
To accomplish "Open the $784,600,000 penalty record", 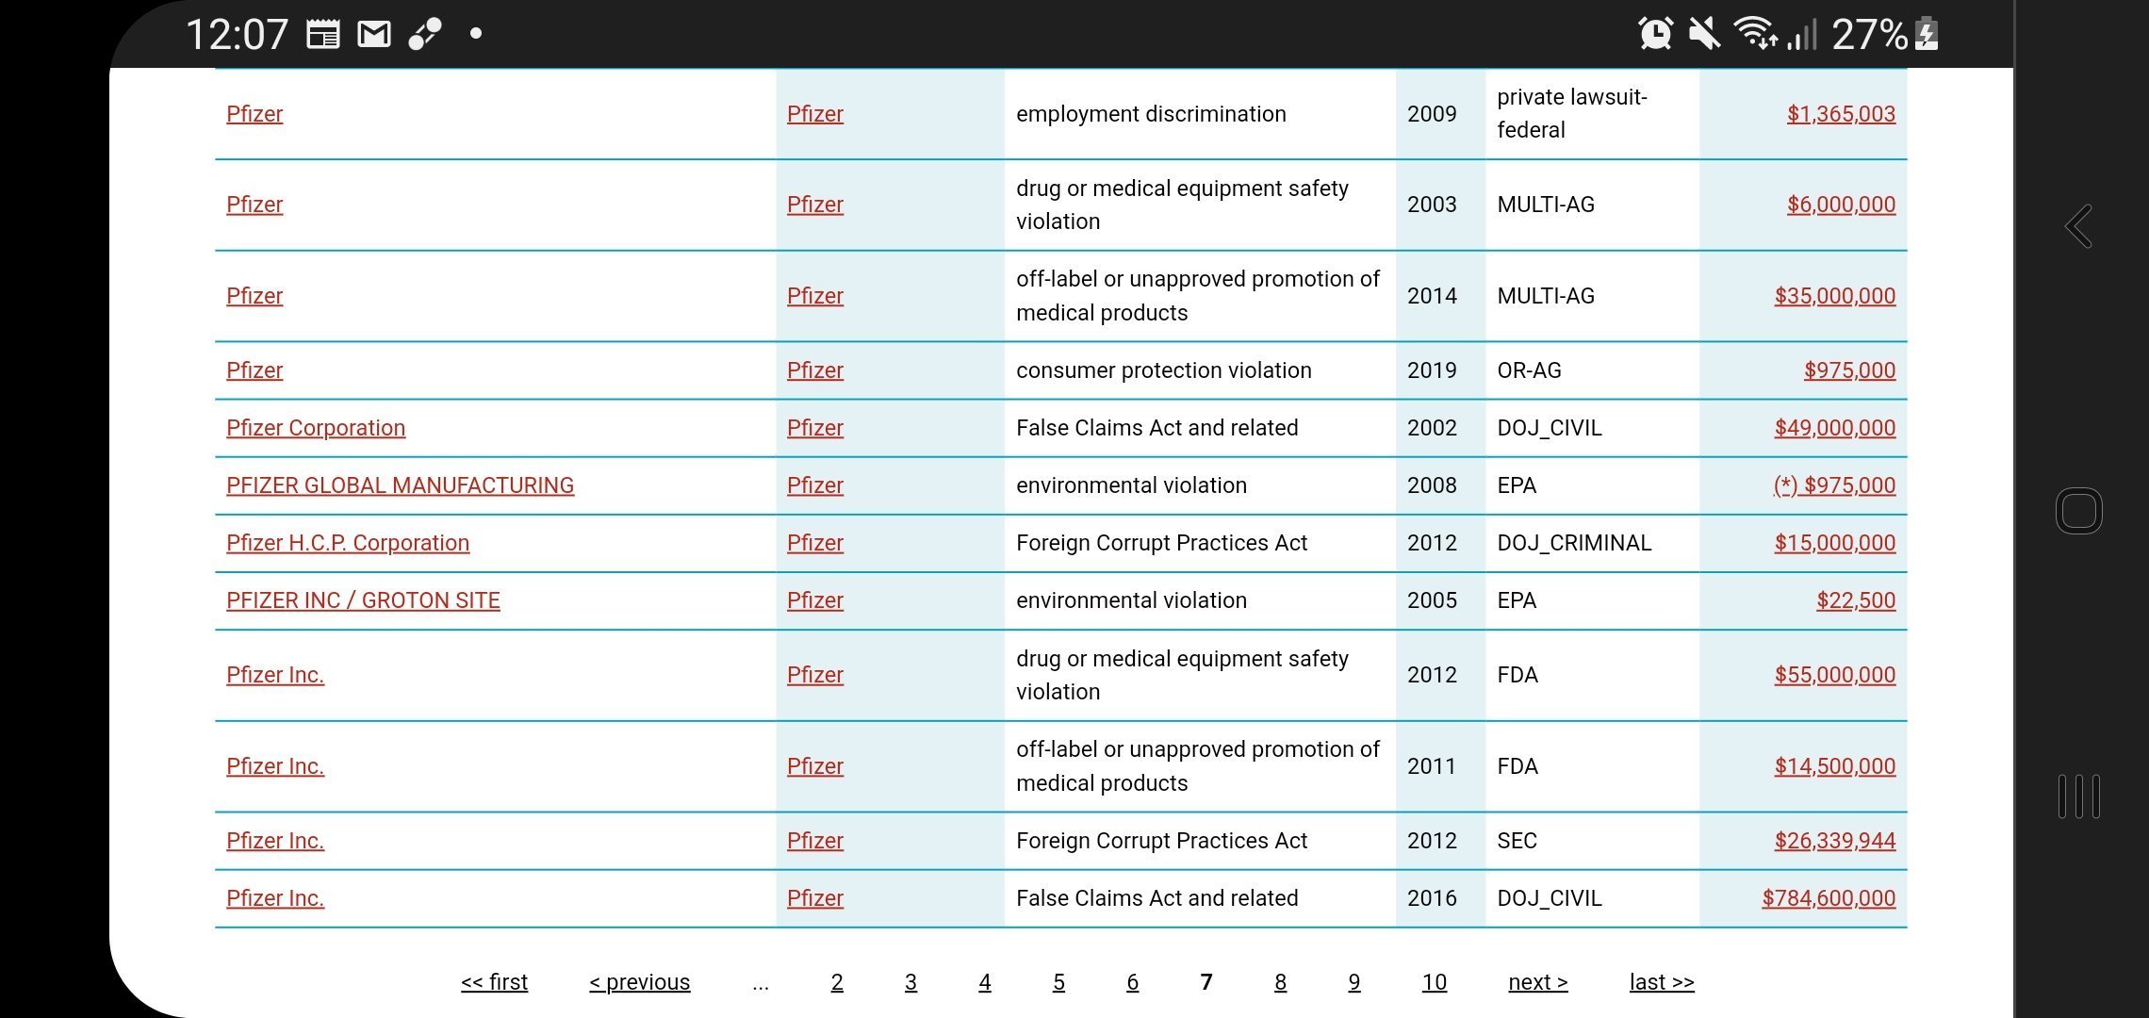I will [1829, 898].
